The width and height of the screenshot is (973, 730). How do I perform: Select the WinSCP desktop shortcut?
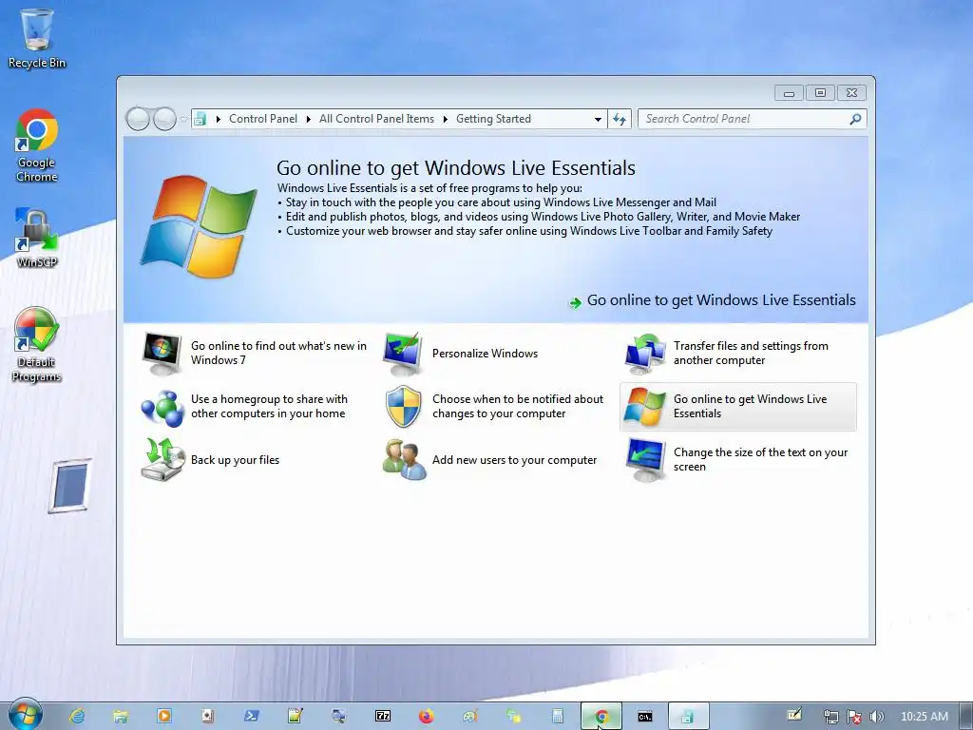[x=37, y=238]
